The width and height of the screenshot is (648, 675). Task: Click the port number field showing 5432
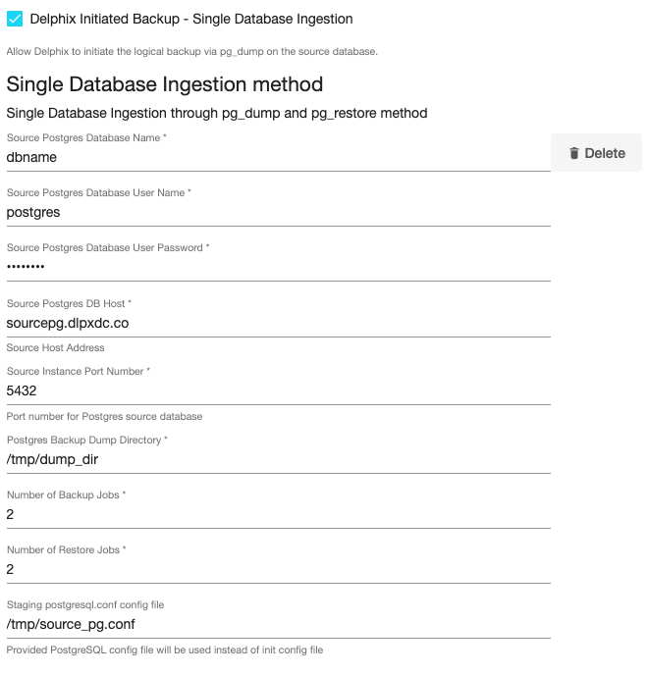[278, 390]
